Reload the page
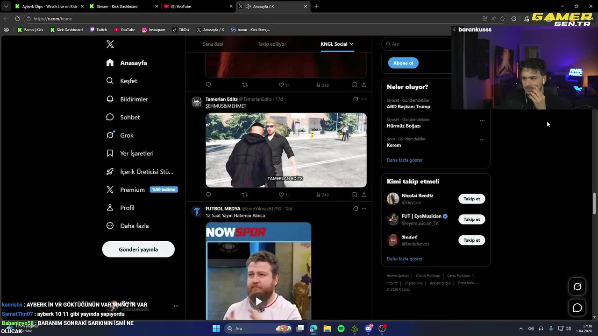This screenshot has height=336, width=598. 17,19
